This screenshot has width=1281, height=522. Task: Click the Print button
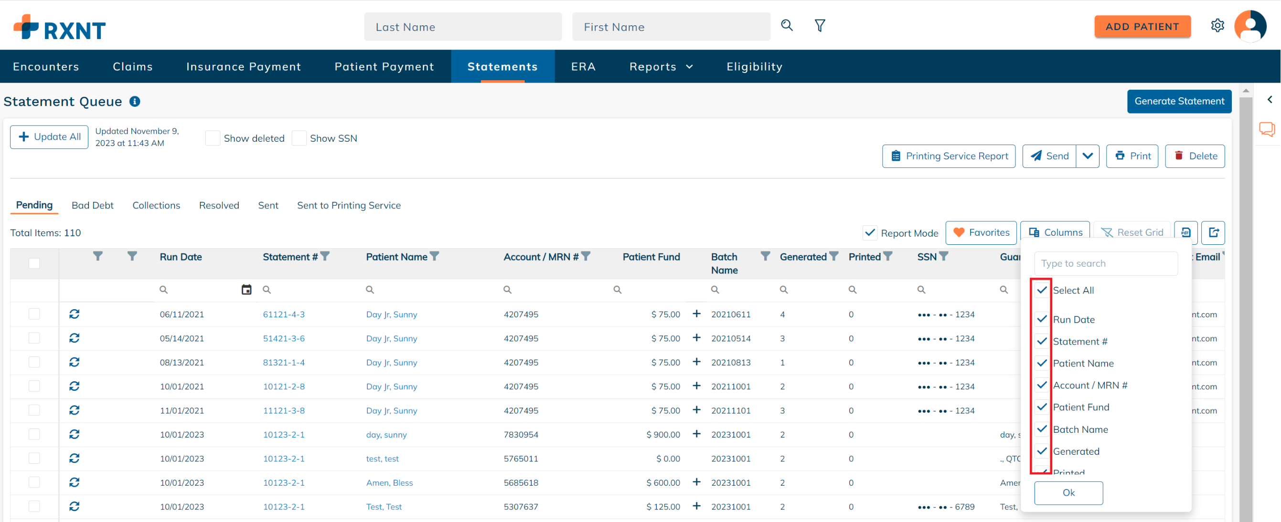(x=1132, y=156)
